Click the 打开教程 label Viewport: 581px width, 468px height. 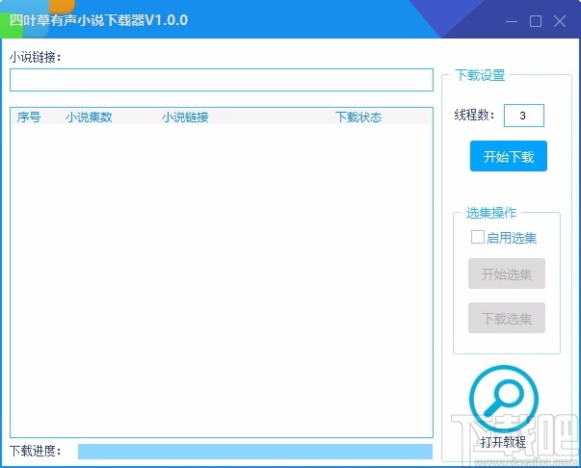503,442
